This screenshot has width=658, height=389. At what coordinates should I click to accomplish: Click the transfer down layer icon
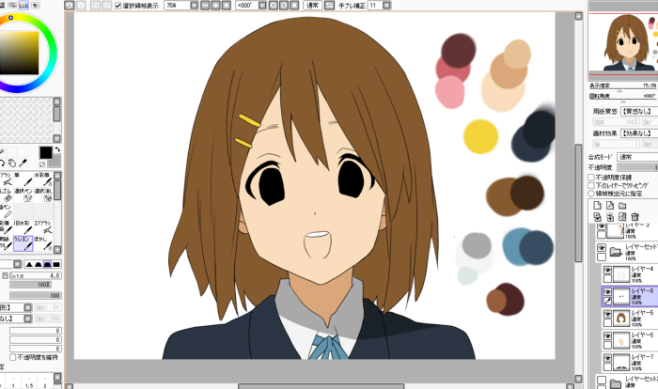click(x=598, y=216)
